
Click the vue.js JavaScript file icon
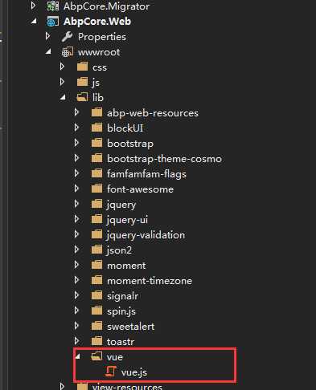(111, 372)
